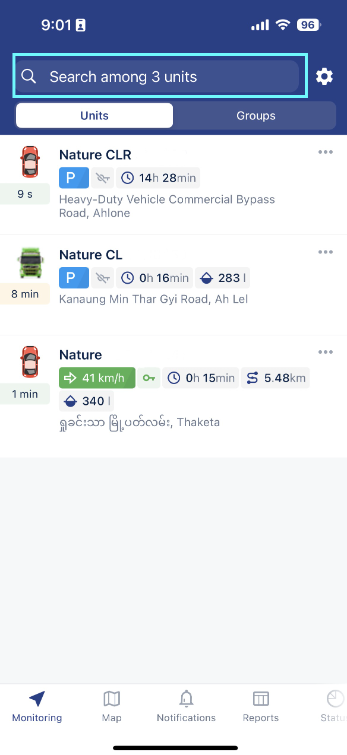Tap the fuel icon showing 283 l

click(x=223, y=277)
